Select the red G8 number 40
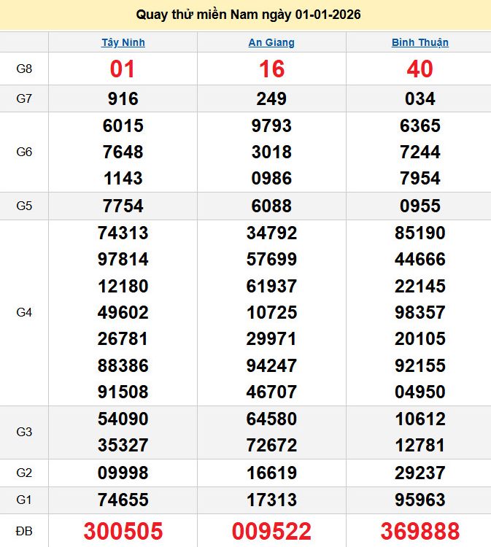491x547 pixels. click(420, 69)
